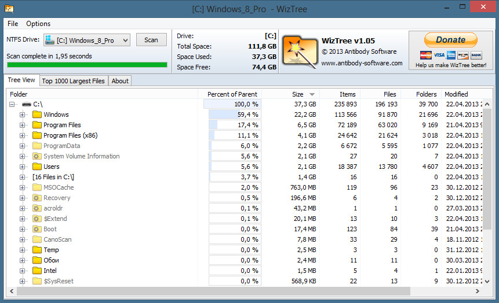Expand the Program Files tree node
Image resolution: width=499 pixels, height=303 pixels.
pos(23,125)
